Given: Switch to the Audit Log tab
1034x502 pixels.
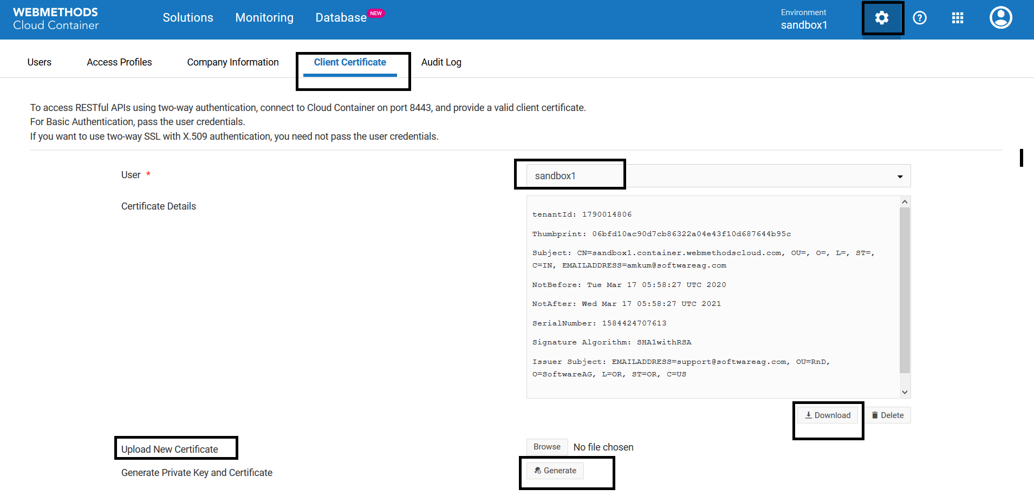Looking at the screenshot, I should coord(441,62).
